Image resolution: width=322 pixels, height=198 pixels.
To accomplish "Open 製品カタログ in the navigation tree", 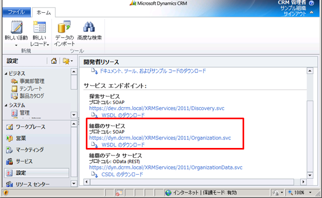I will tap(32, 96).
